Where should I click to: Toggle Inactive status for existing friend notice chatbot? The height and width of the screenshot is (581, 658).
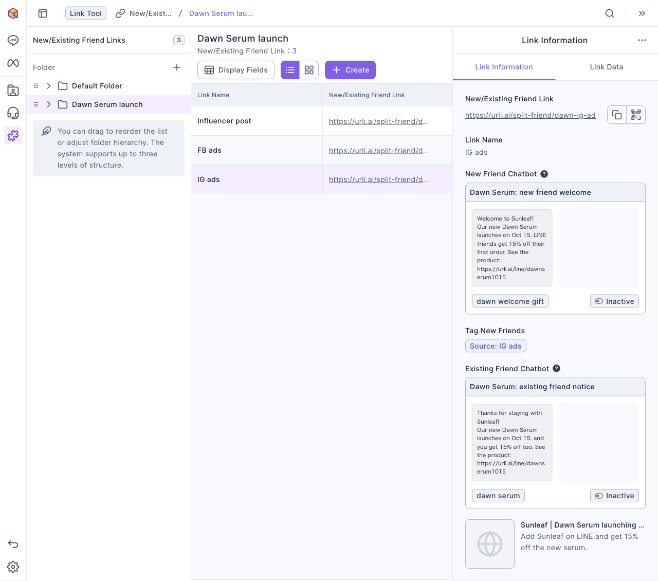pyautogui.click(x=614, y=496)
